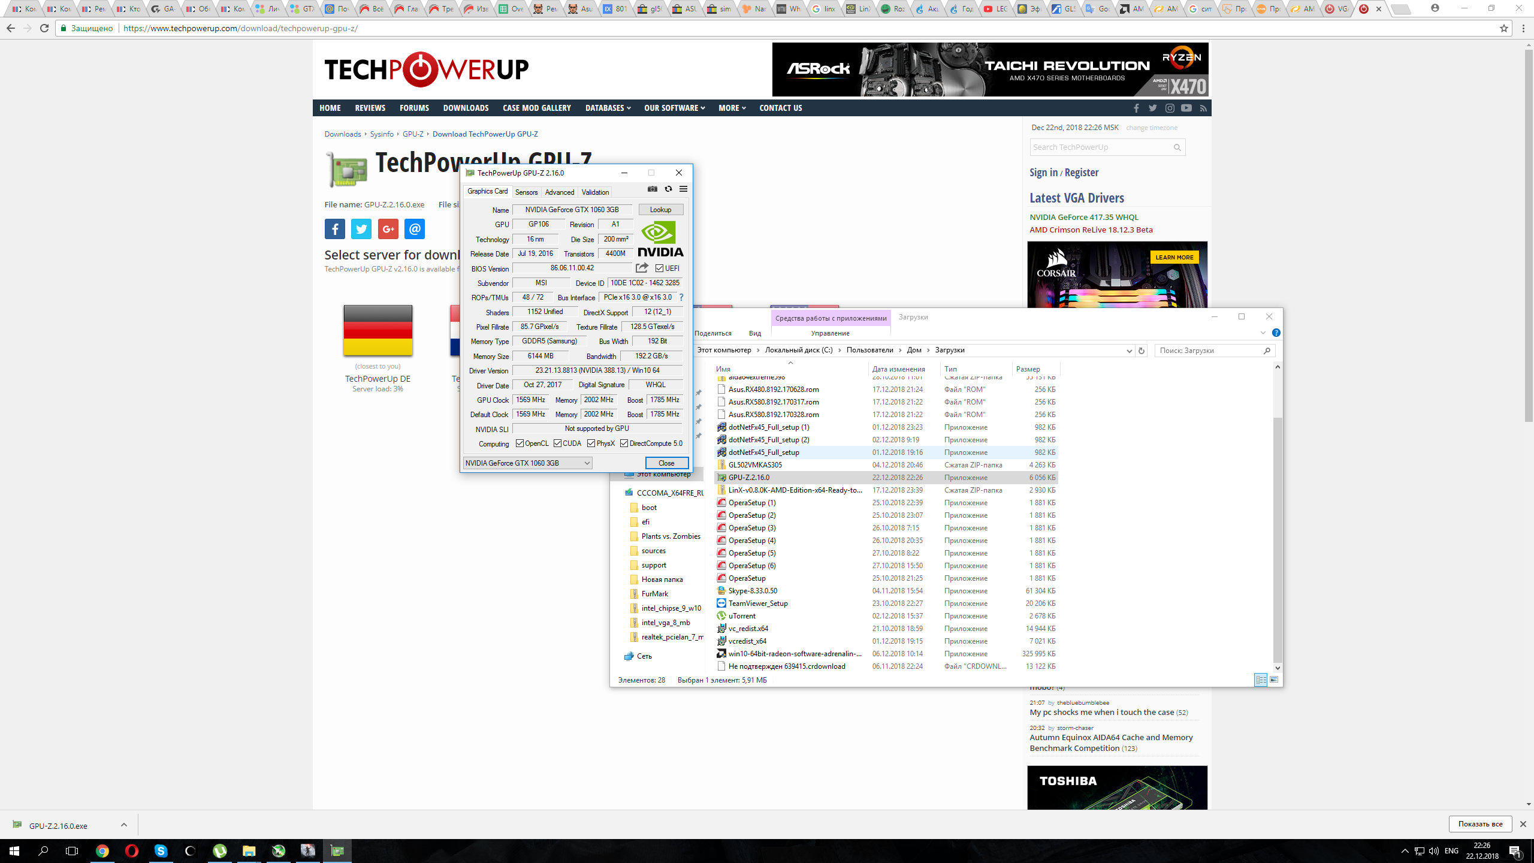Open TechPowerUp YouTube icon in navbar
Viewport: 1534px width, 863px height.
(1186, 108)
